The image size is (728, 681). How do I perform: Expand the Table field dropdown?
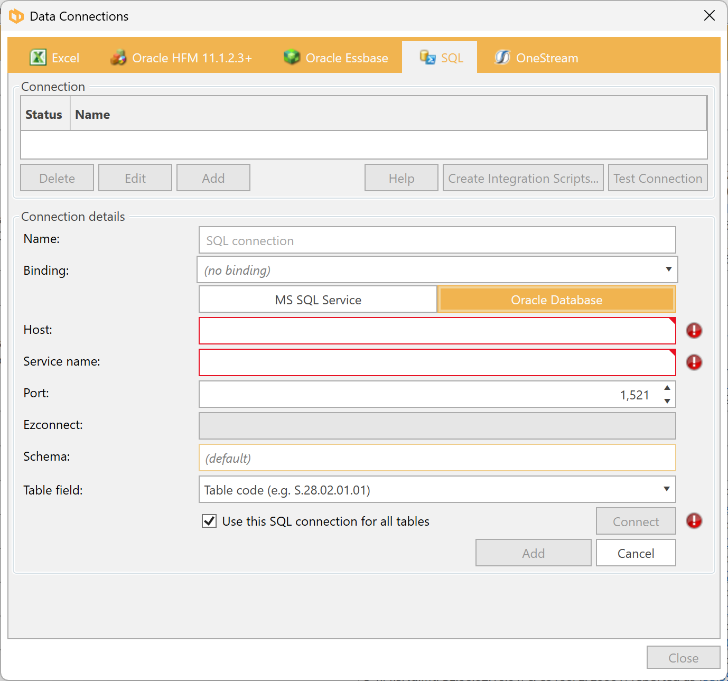coord(667,489)
